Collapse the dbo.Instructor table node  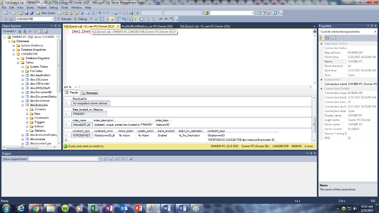coord(22,105)
